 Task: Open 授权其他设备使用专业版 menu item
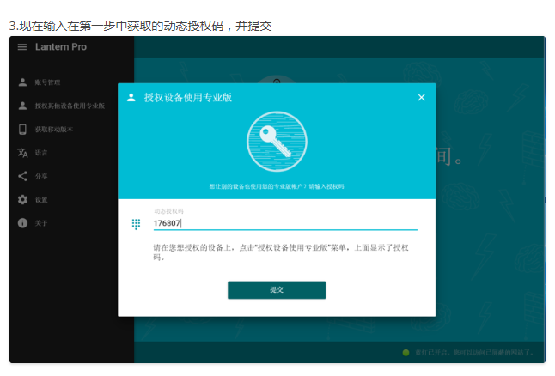tap(70, 106)
